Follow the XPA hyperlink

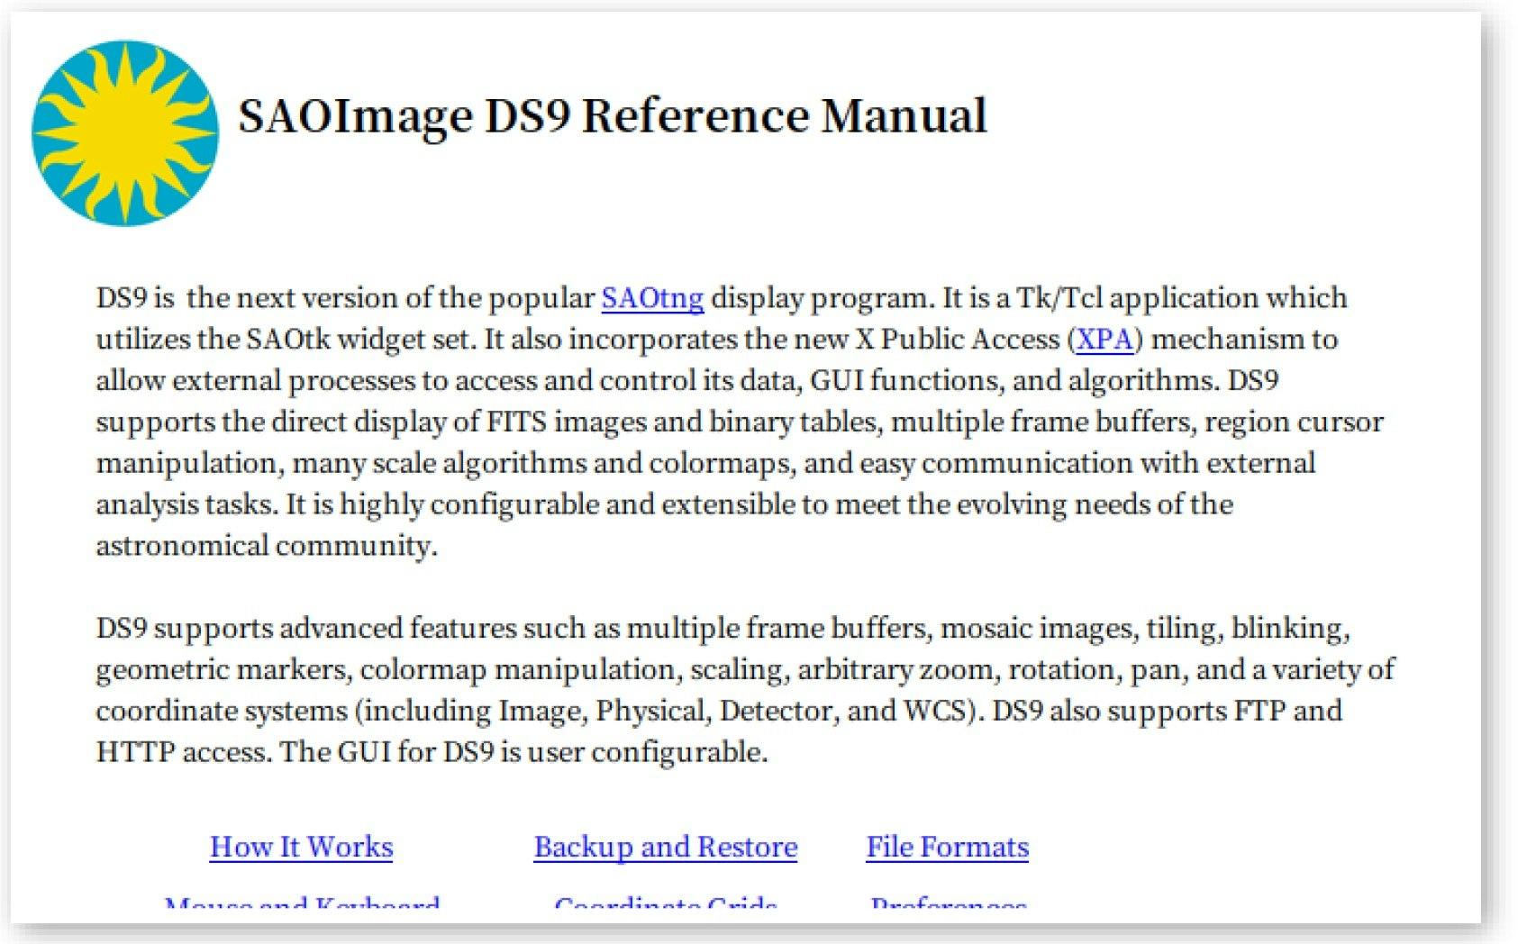click(1104, 339)
